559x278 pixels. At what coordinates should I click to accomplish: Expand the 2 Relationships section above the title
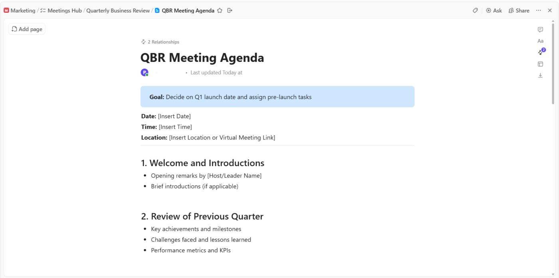(x=160, y=42)
